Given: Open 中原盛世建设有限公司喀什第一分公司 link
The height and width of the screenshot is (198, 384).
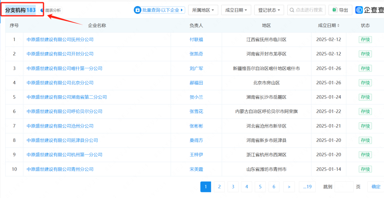Looking at the screenshot, I should click(64, 68).
